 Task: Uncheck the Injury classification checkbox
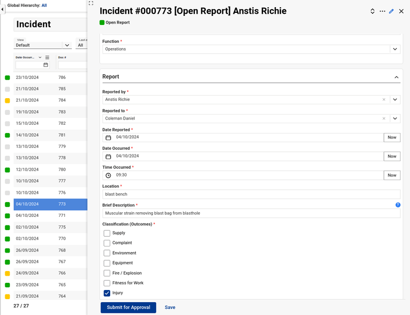(x=108, y=292)
